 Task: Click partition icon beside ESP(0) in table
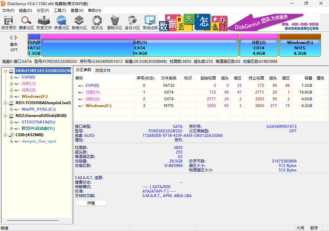pos(81,86)
